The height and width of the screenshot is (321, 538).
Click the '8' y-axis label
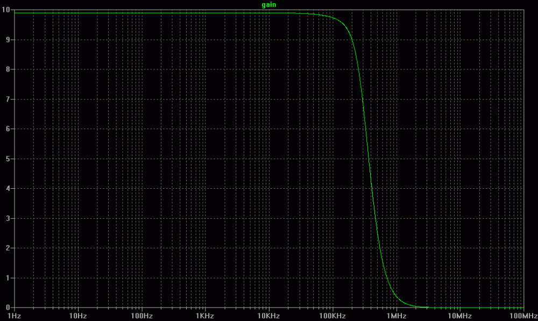click(8, 69)
